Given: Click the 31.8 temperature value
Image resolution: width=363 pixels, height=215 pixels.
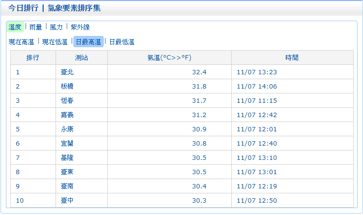Looking at the screenshot, I should click(199, 87).
